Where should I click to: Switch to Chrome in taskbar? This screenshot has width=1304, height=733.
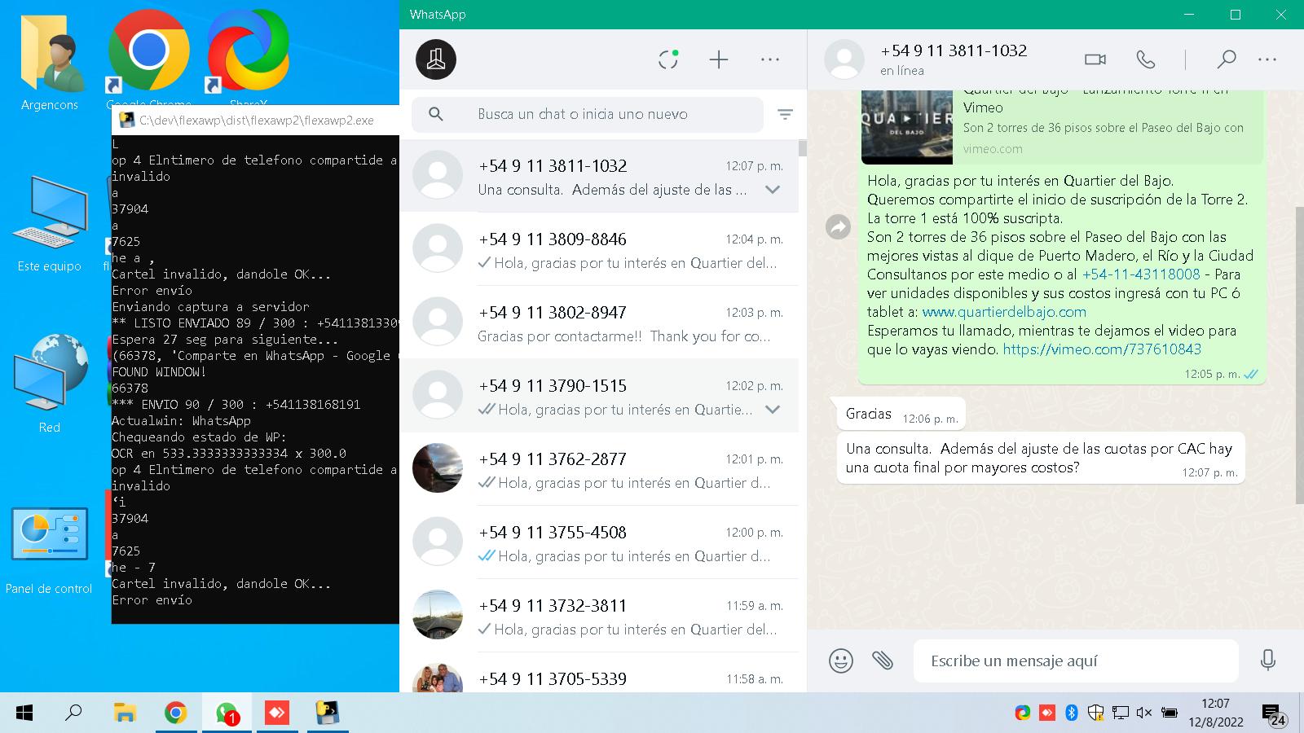(x=175, y=713)
